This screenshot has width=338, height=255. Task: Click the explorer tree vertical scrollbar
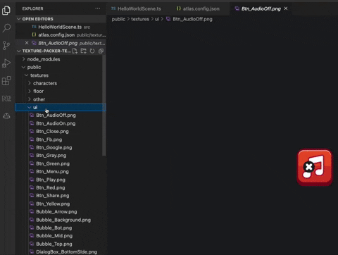click(x=104, y=105)
